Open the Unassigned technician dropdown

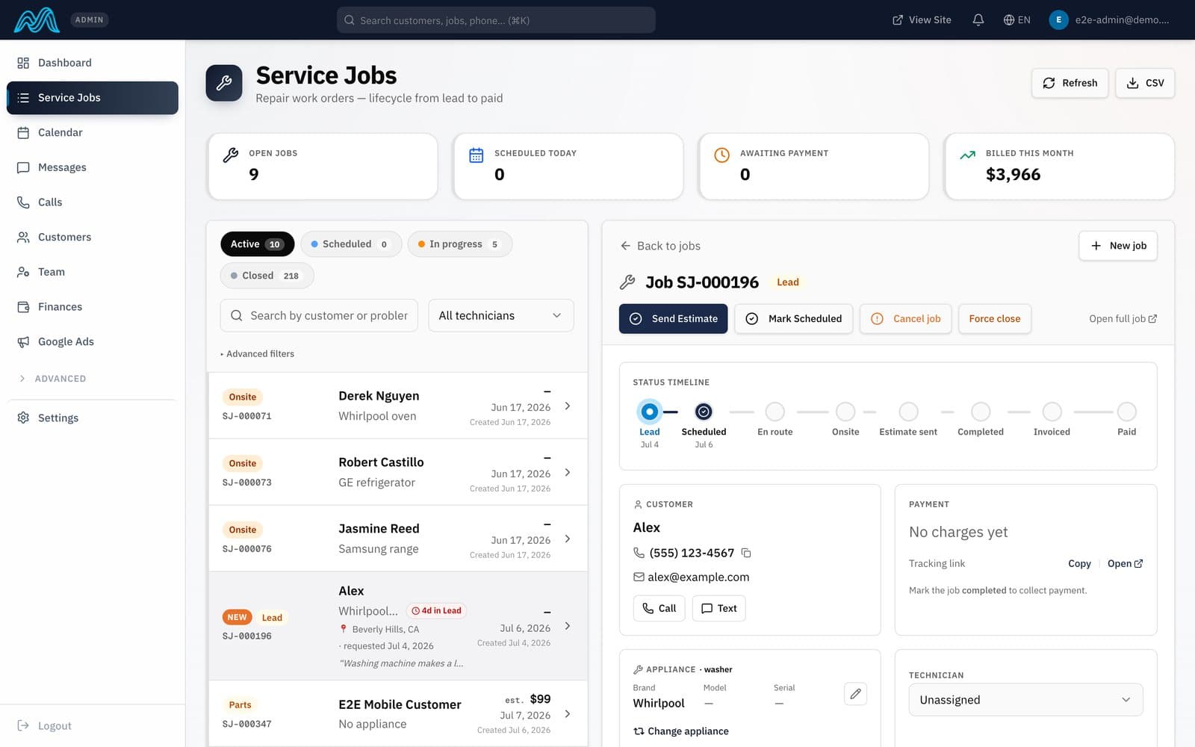point(1025,700)
